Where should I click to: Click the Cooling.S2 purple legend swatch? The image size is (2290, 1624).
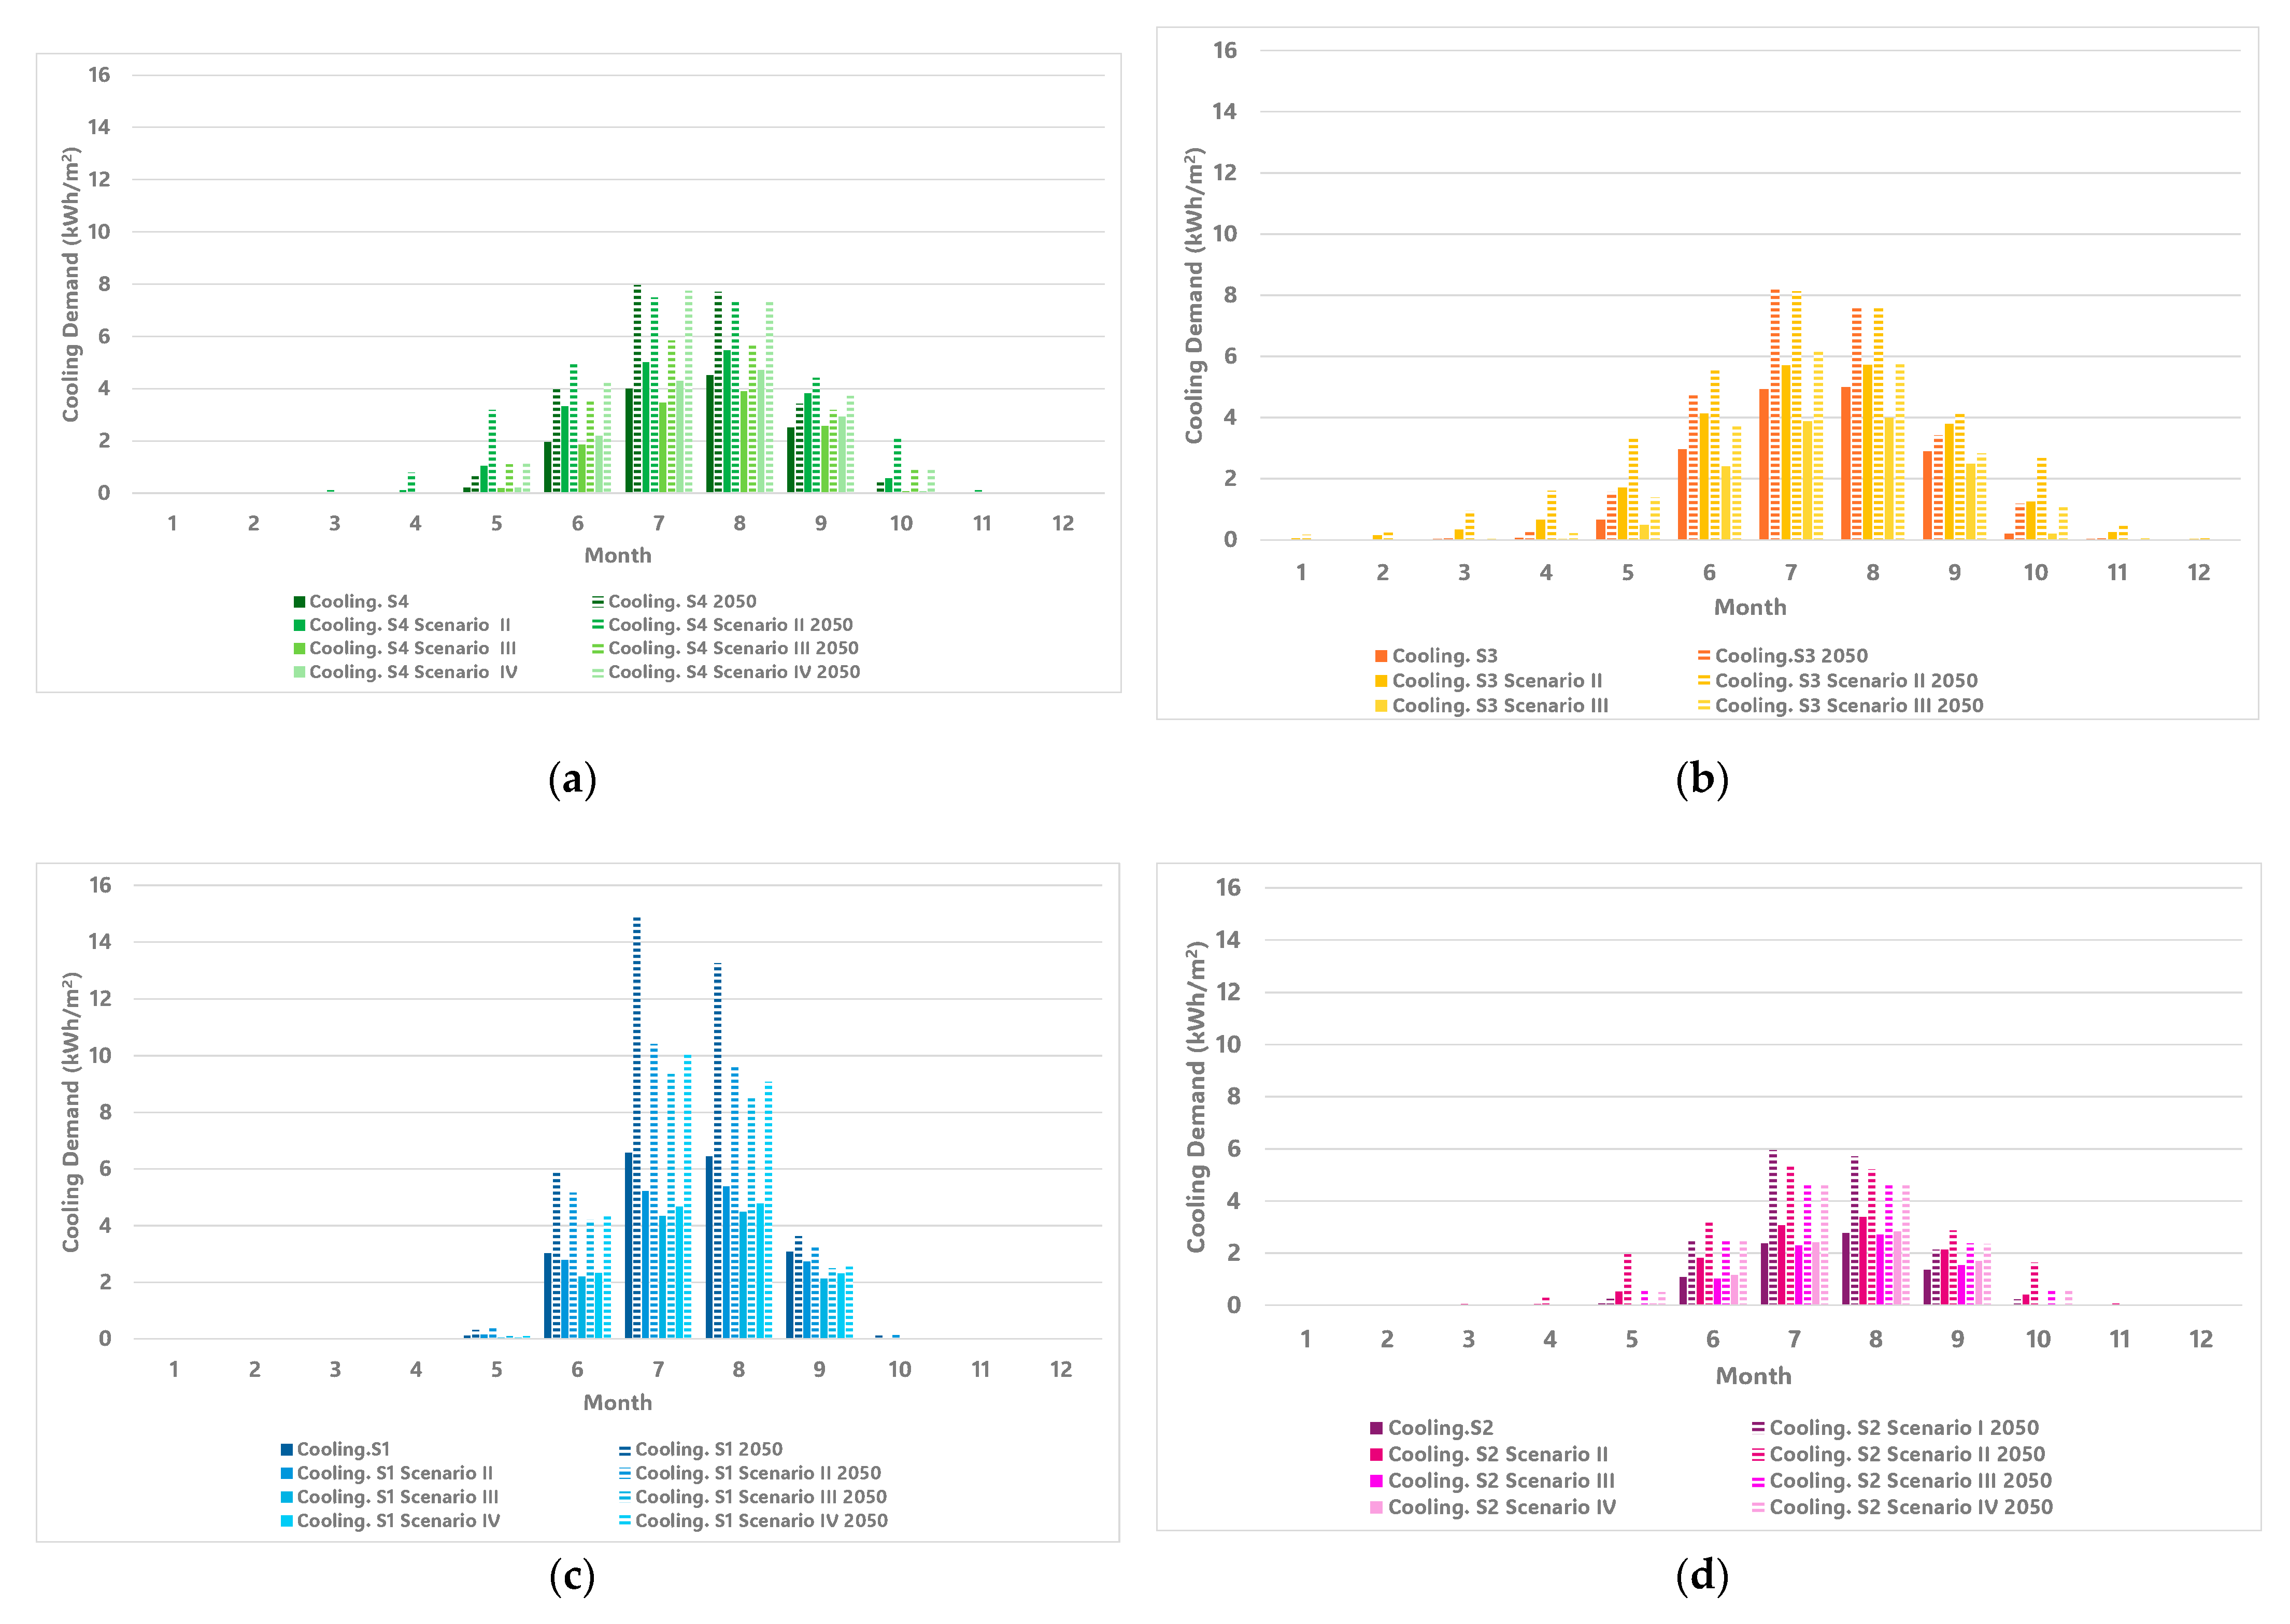click(1376, 1429)
